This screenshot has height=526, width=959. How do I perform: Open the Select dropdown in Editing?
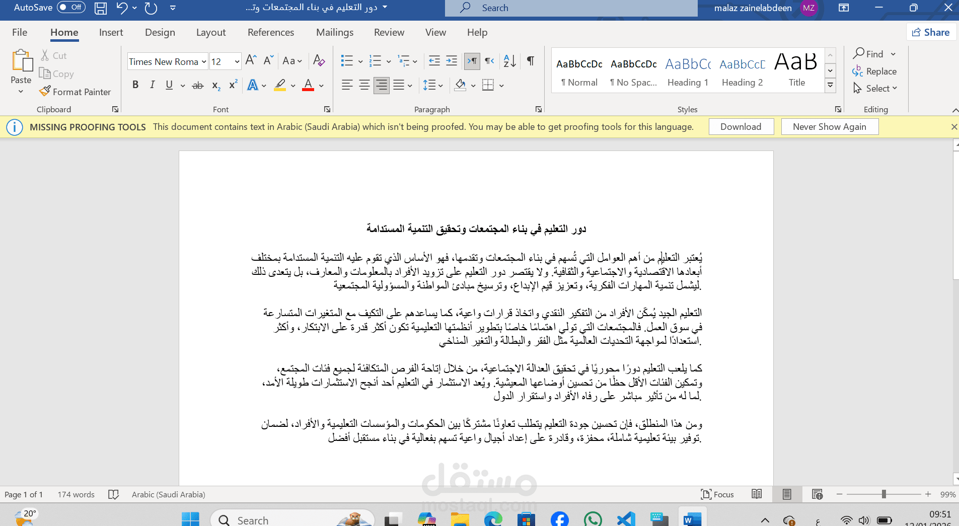click(x=875, y=88)
